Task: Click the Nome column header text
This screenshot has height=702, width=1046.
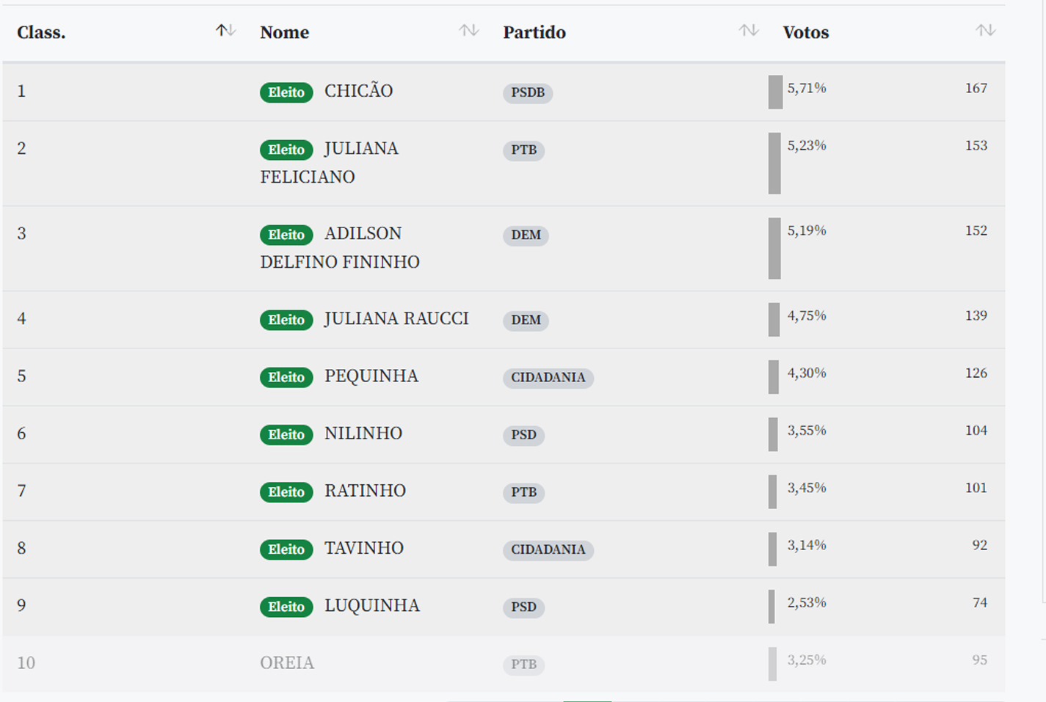Action: click(284, 33)
